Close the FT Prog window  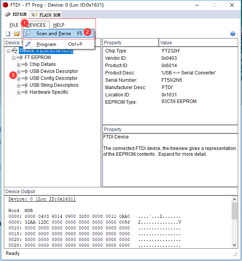pyautogui.click(x=232, y=5)
